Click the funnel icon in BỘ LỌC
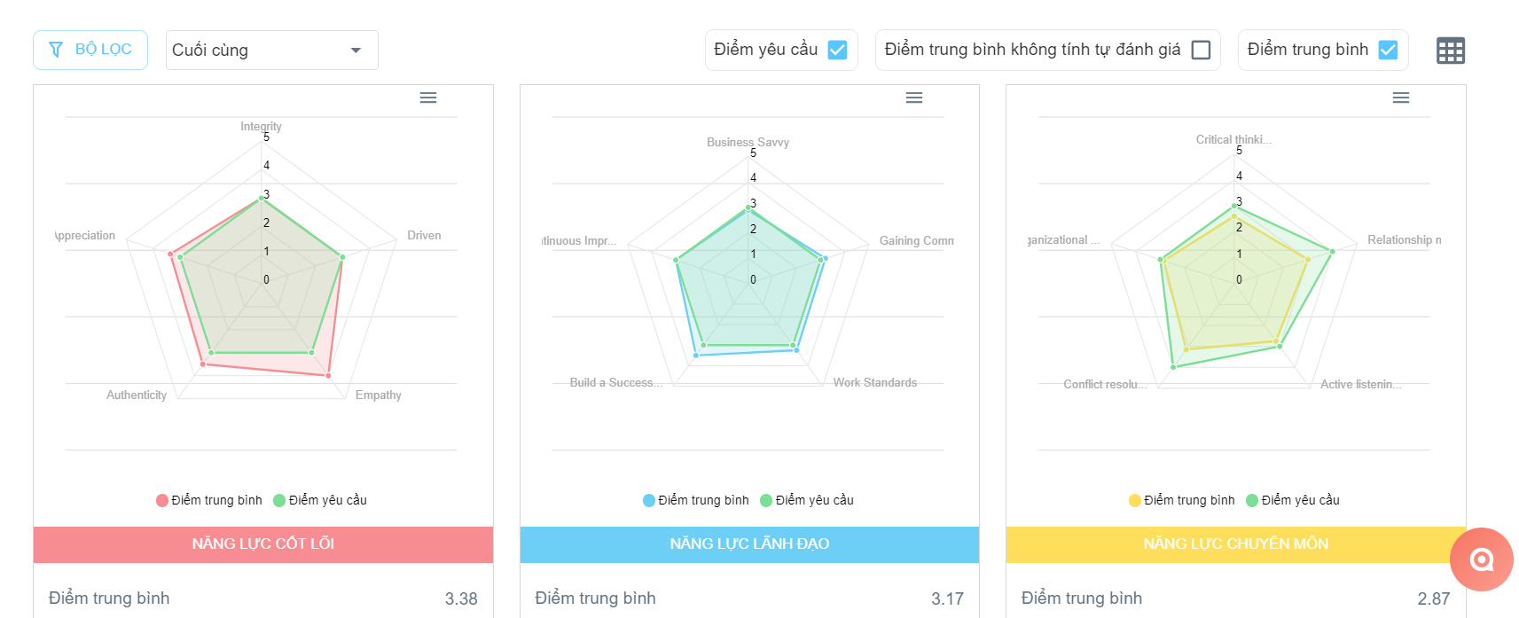The image size is (1519, 618). tap(56, 50)
